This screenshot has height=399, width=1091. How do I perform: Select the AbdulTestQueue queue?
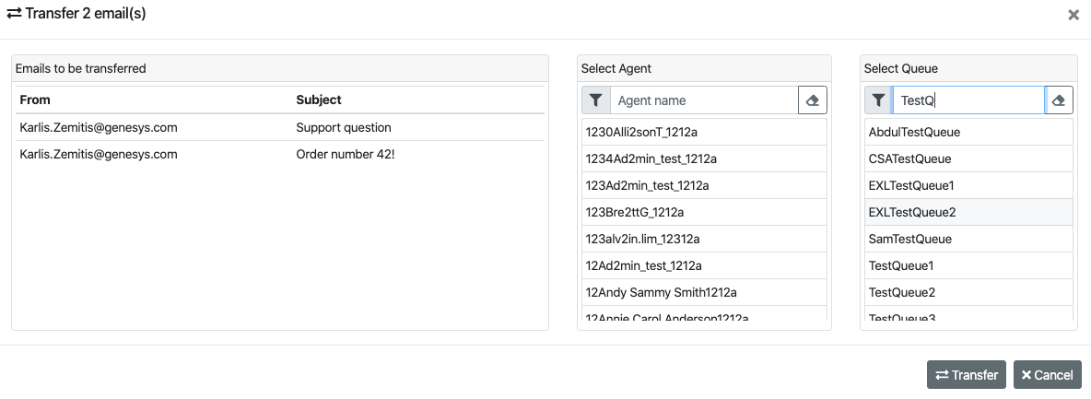(968, 132)
